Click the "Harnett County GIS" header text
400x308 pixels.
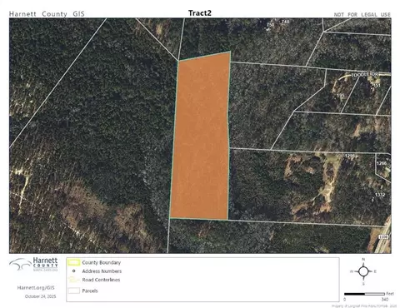pyautogui.click(x=47, y=14)
